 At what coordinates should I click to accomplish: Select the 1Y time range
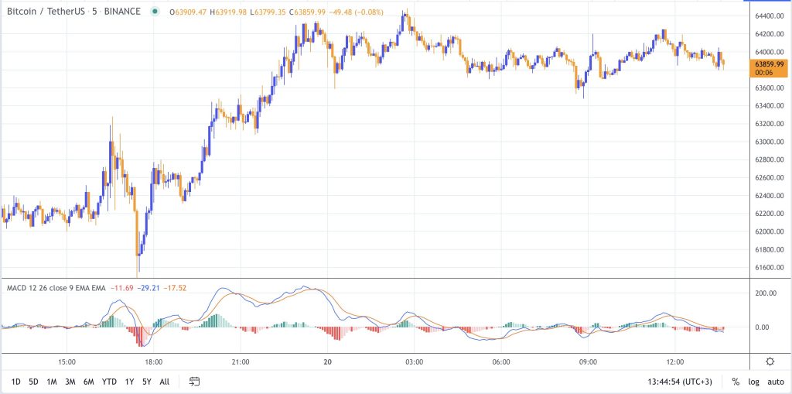pos(130,382)
